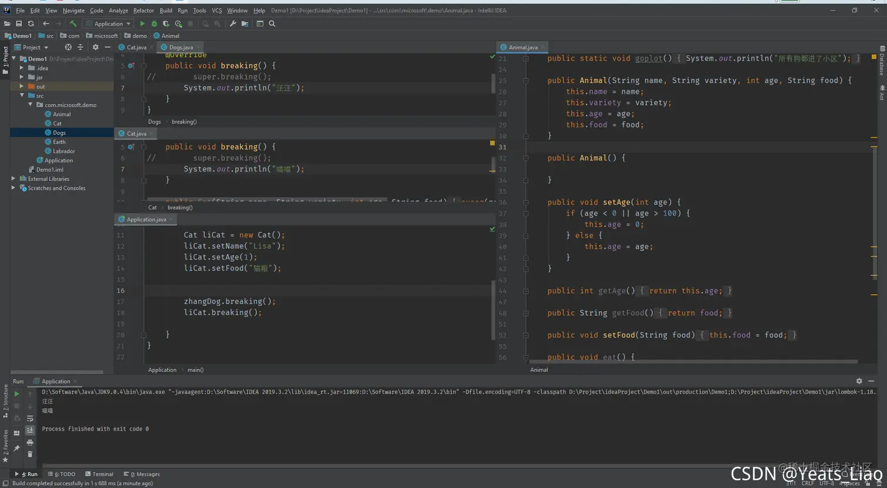The width and height of the screenshot is (887, 488).
Task: Start debugging with the Debug bug icon
Action: tap(154, 24)
